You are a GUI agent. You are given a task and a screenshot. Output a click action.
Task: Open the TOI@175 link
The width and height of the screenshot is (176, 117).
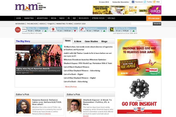click(x=51, y=24)
